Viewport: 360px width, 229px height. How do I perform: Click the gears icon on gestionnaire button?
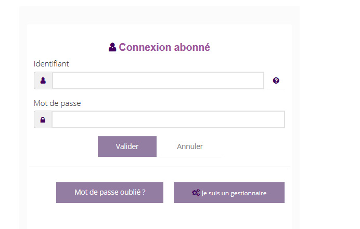pyautogui.click(x=196, y=193)
